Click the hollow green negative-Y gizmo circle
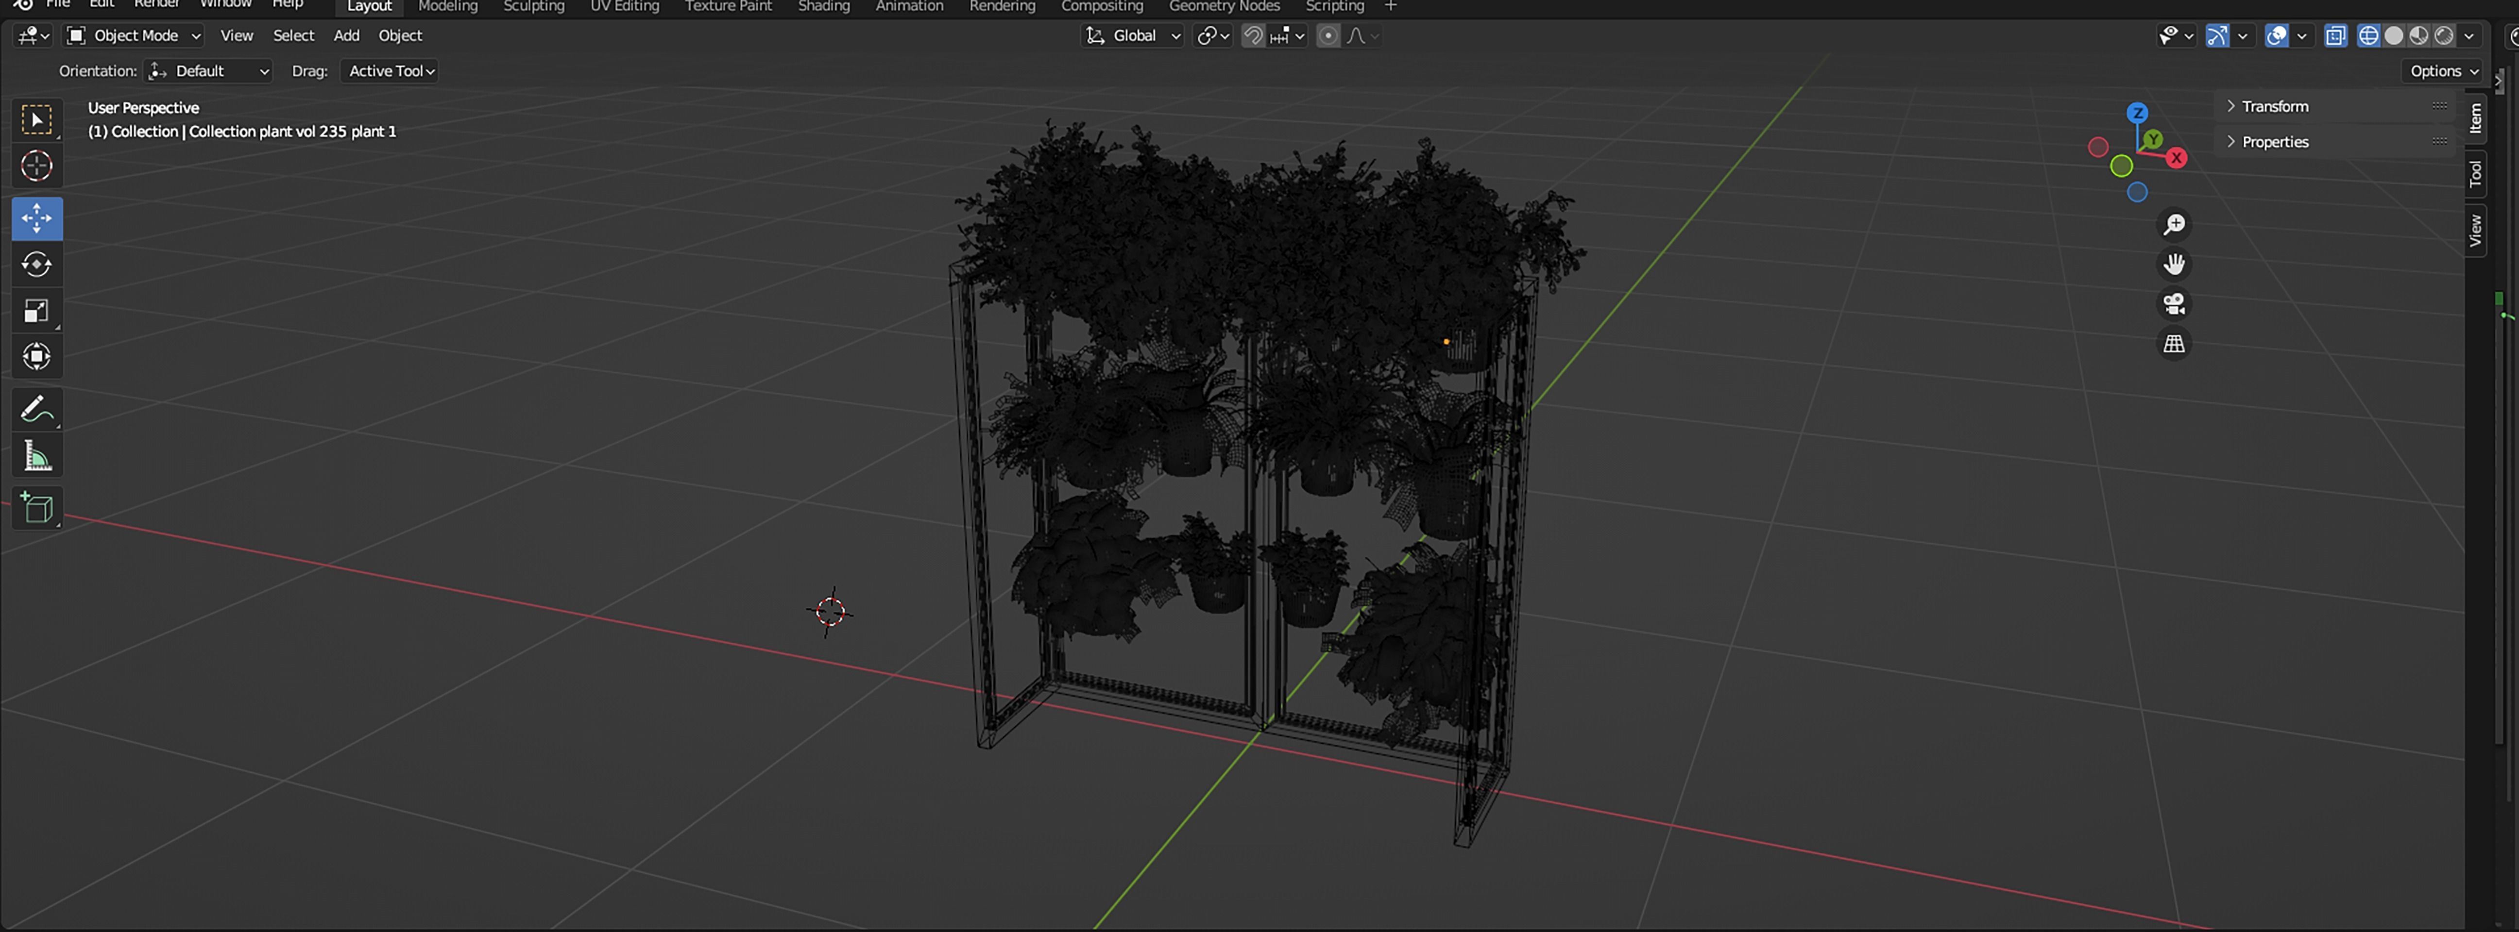The image size is (2519, 932). tap(2121, 166)
